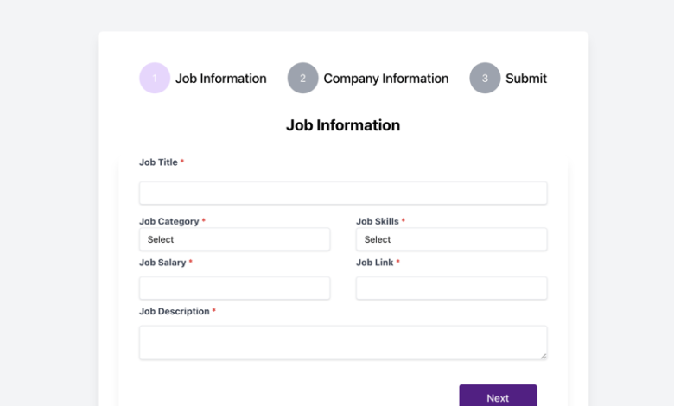
Task: Click the purple Next button
Action: coord(498,396)
